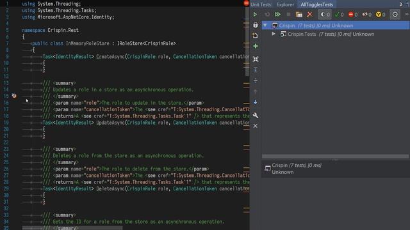Click line number 19 in the gutter
Image resolution: width=410 pixels, height=230 pixels.
(x=6, y=123)
